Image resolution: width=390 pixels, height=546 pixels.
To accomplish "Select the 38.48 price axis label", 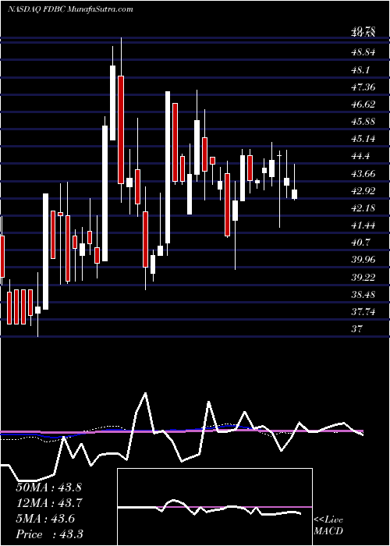I will click(x=363, y=294).
